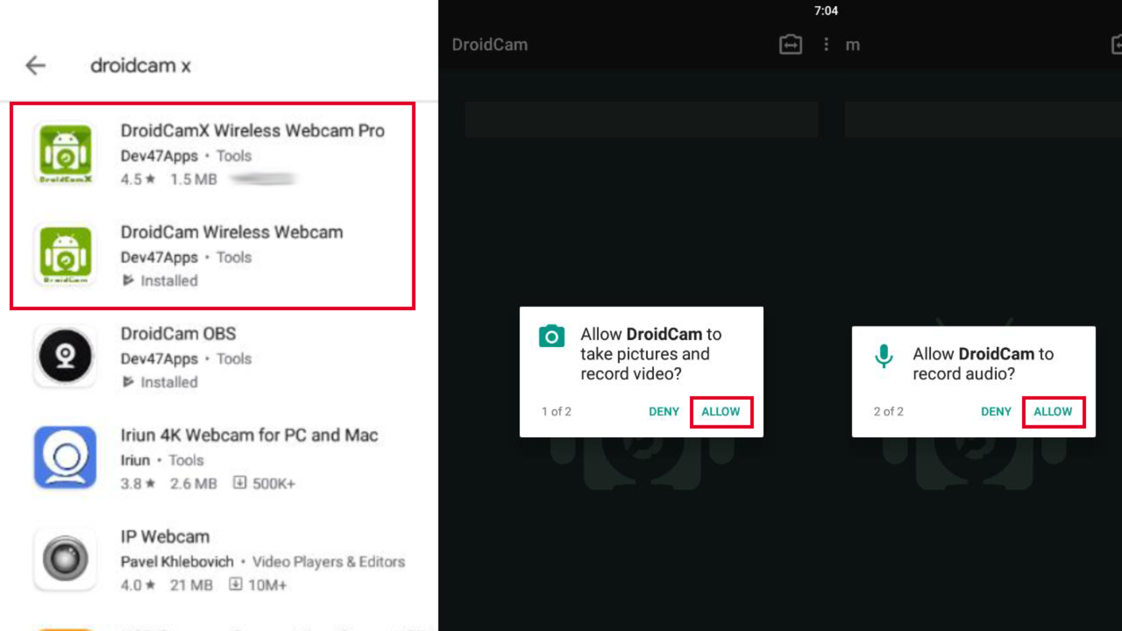Viewport: 1122px width, 631px height.
Task: Open DroidCamX Wireless Webcam Pro listing title
Action: tap(252, 131)
